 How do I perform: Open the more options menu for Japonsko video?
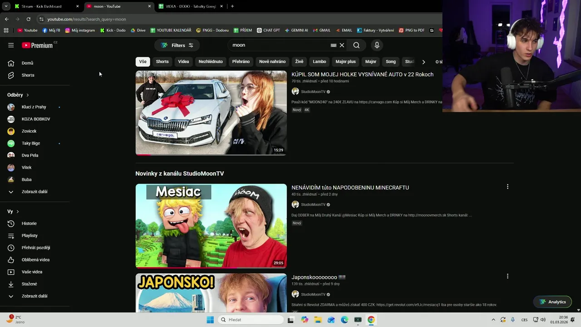507,276
